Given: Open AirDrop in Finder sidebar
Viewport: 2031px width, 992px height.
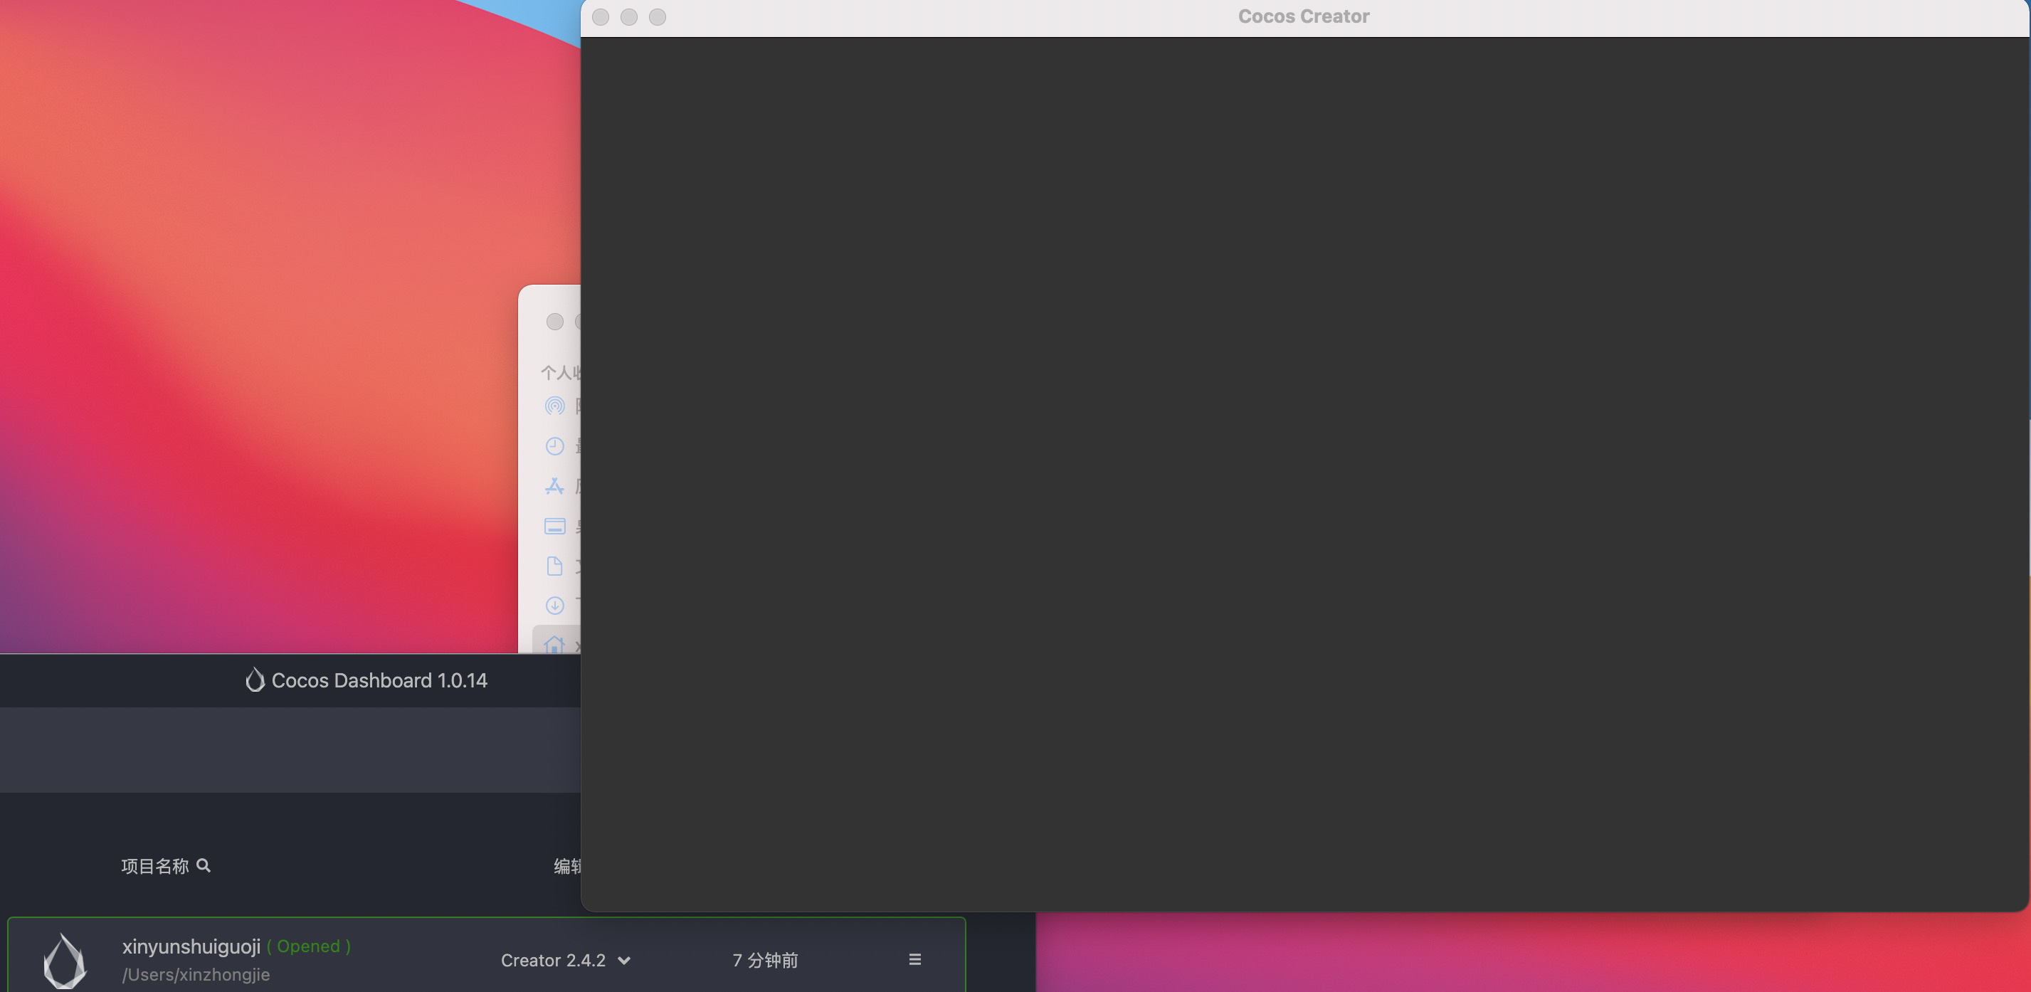Looking at the screenshot, I should 555,406.
